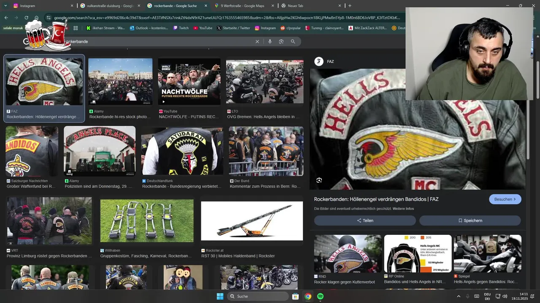Open the Rockster RST 30 conveyor thumbnail
This screenshot has width=540, height=303.
click(252, 221)
